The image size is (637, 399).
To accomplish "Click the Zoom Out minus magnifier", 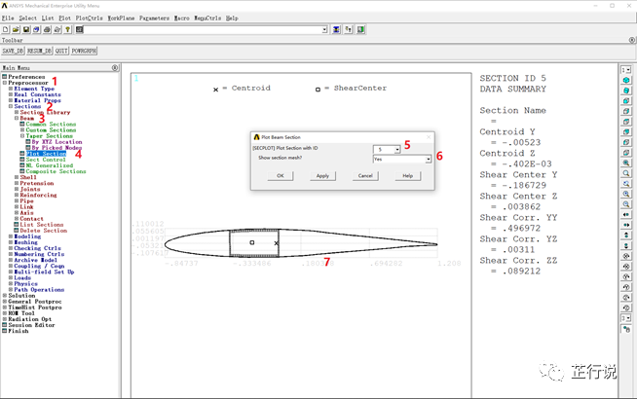I will (x=626, y=204).
